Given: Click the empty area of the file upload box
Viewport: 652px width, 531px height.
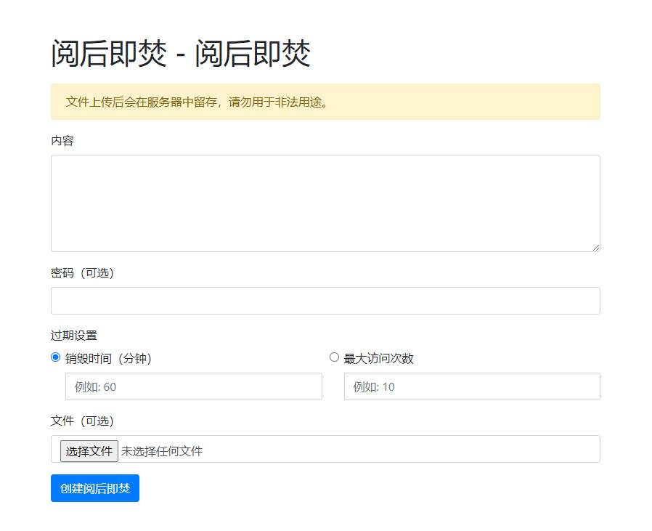Looking at the screenshot, I should [399, 449].
